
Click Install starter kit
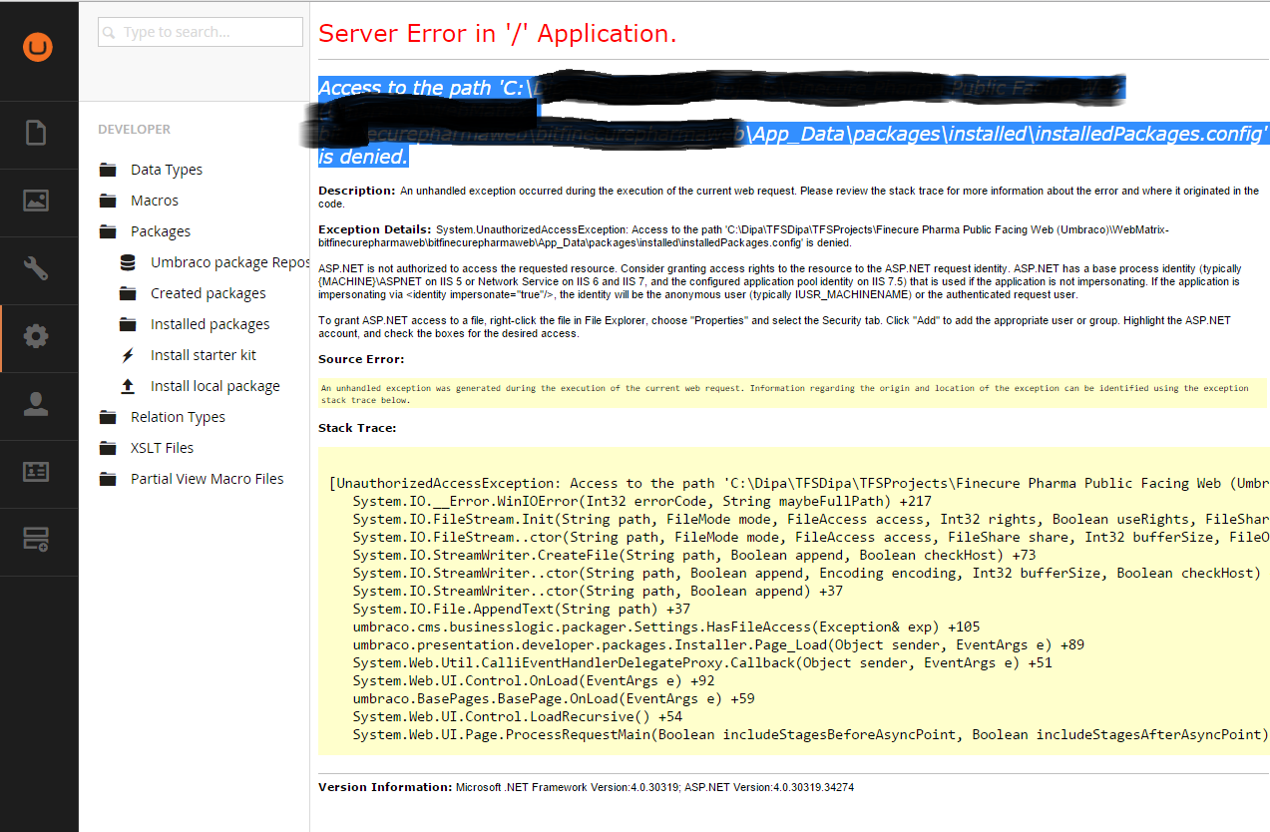pyautogui.click(x=203, y=355)
